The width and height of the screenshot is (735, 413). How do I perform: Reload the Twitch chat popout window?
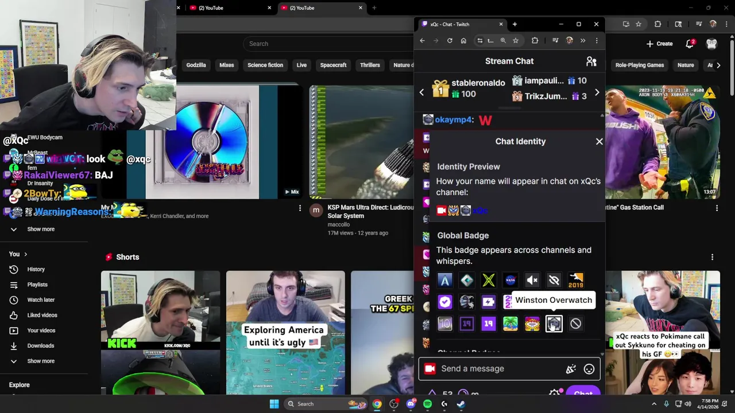(x=450, y=41)
